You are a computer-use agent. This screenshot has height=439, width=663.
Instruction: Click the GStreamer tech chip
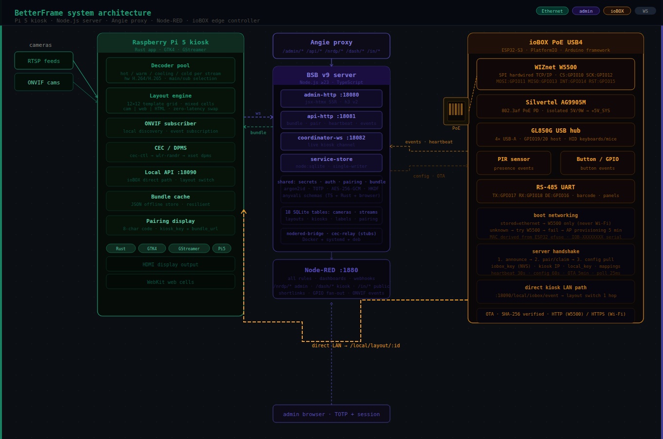click(x=189, y=248)
